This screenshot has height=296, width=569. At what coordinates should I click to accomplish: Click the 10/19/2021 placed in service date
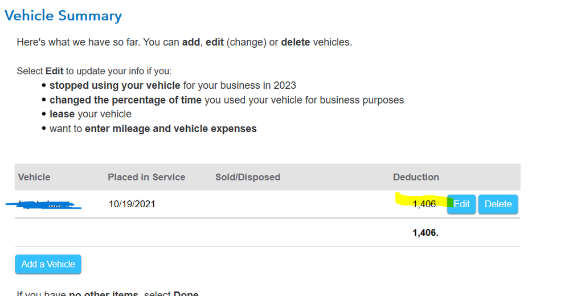pyautogui.click(x=132, y=204)
